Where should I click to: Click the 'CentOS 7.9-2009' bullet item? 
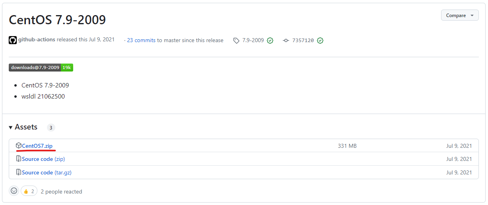point(45,85)
